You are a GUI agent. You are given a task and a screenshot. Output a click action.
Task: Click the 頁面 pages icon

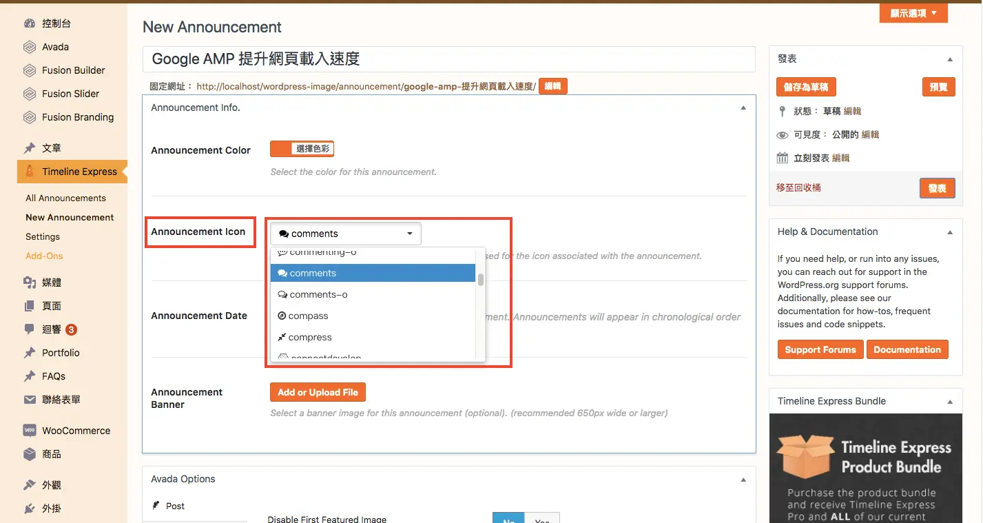click(30, 306)
